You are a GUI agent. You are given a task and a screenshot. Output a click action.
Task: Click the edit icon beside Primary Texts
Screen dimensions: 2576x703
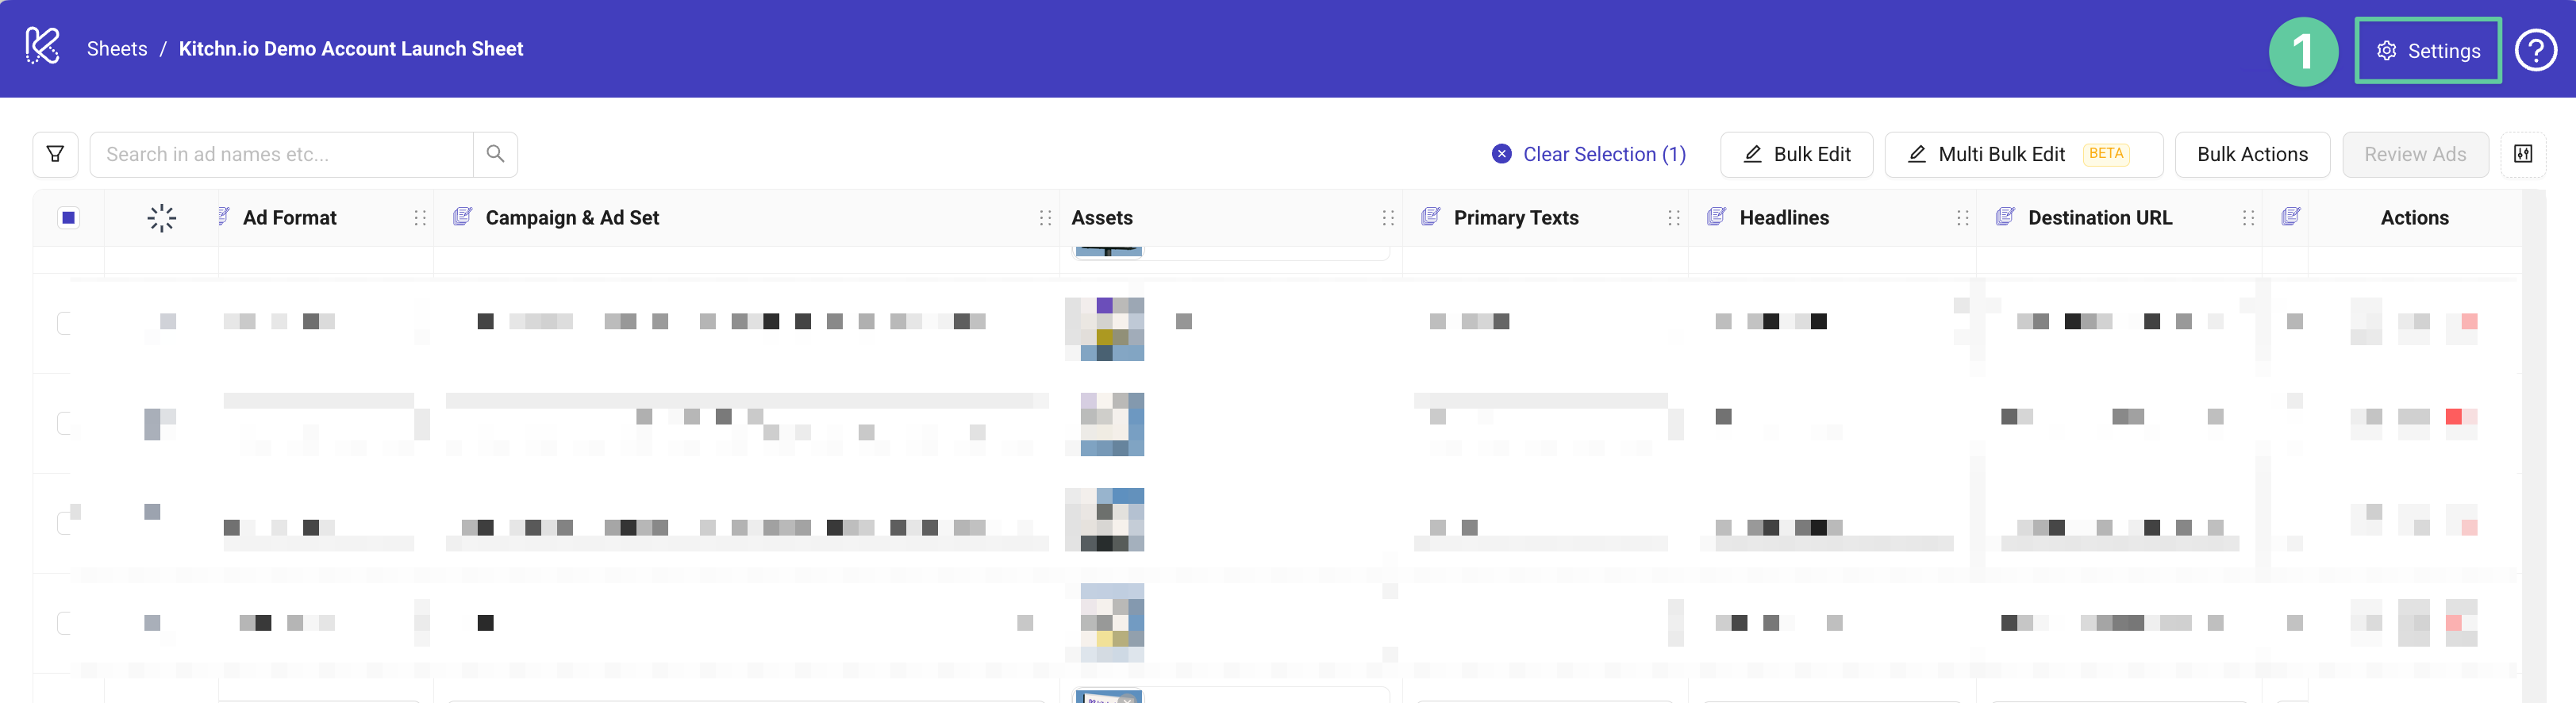pos(1430,217)
